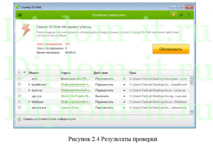Open help with the question mark icon

coord(189,15)
